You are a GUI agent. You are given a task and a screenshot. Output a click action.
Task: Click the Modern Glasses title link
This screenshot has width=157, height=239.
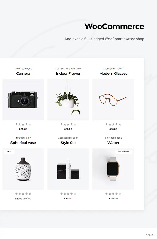pos(113,73)
